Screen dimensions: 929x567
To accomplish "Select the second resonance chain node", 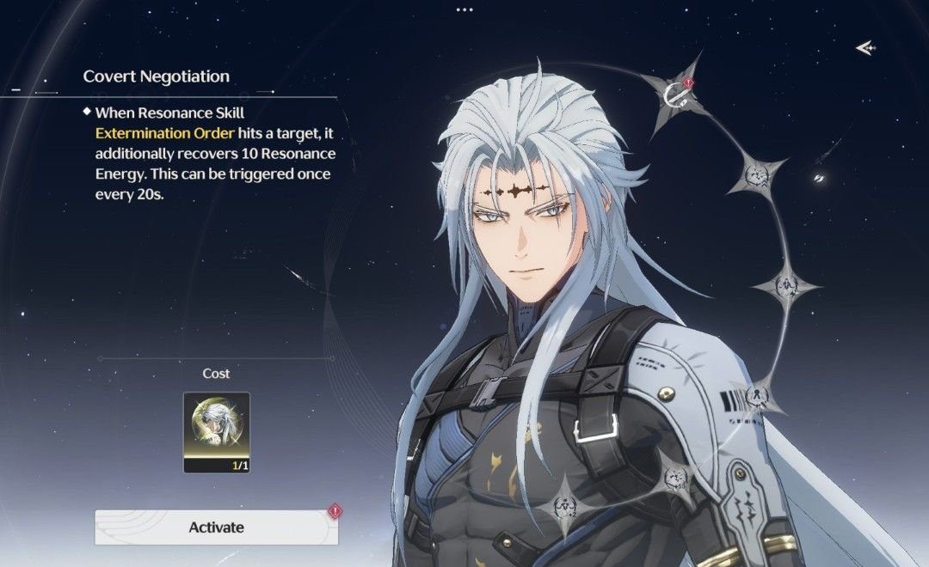I will click(757, 175).
